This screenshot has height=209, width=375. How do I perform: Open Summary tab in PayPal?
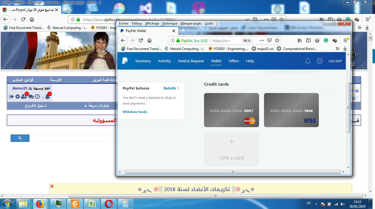click(143, 61)
